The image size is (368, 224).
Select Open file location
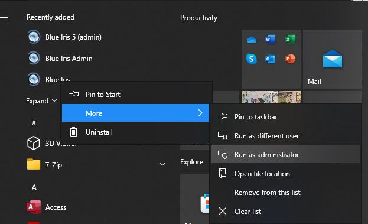click(285, 174)
